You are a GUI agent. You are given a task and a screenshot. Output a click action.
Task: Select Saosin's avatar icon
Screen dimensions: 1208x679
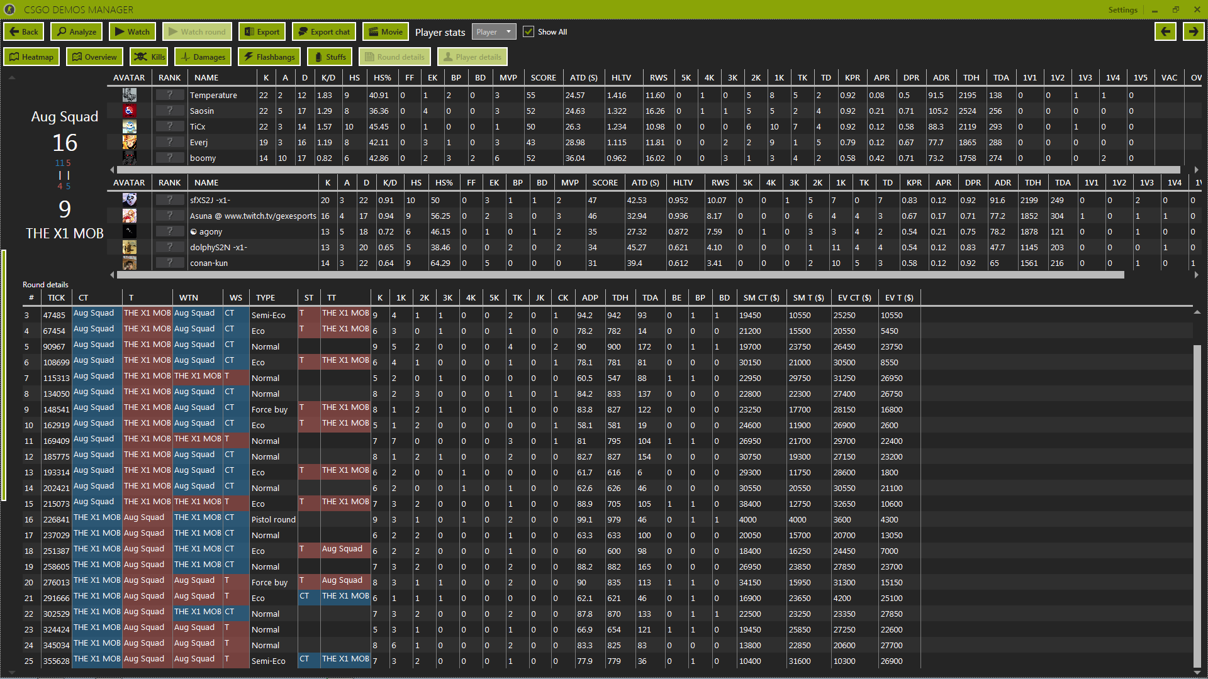click(x=130, y=111)
